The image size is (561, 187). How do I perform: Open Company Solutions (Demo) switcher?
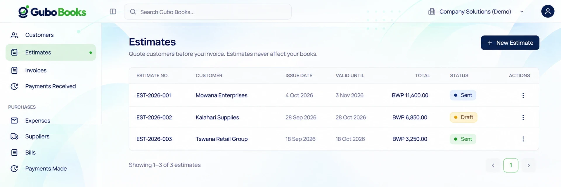click(x=476, y=12)
